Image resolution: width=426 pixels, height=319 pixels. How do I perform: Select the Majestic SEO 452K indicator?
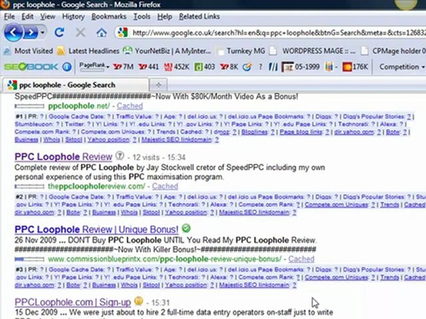coord(177,67)
